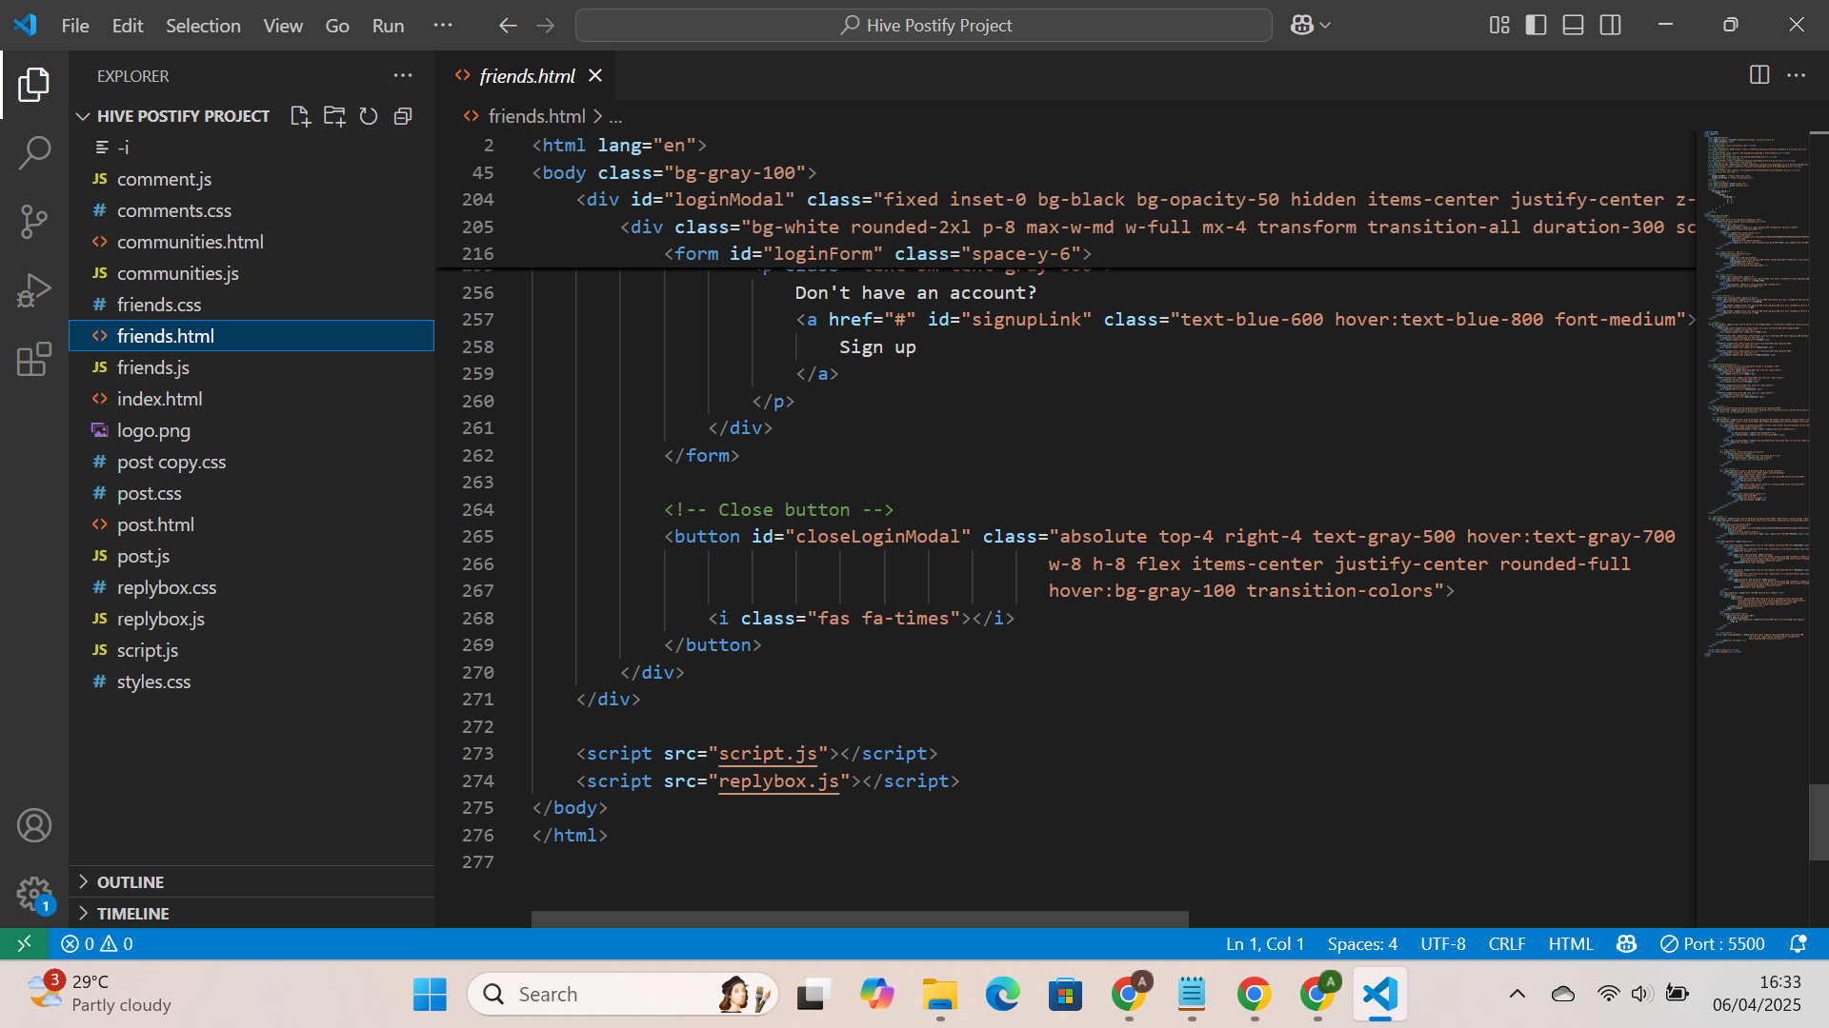Image resolution: width=1829 pixels, height=1028 pixels.
Task: Open the Copilot chat icon in title bar
Action: [x=1301, y=26]
